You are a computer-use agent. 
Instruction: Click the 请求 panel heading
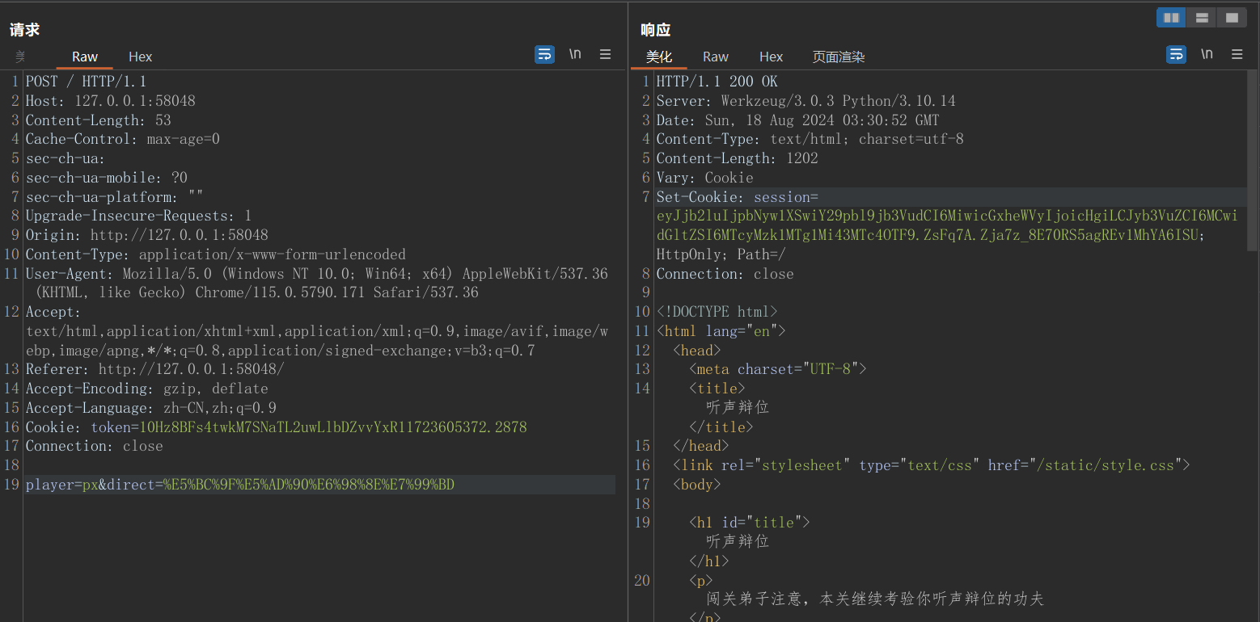pyautogui.click(x=25, y=30)
